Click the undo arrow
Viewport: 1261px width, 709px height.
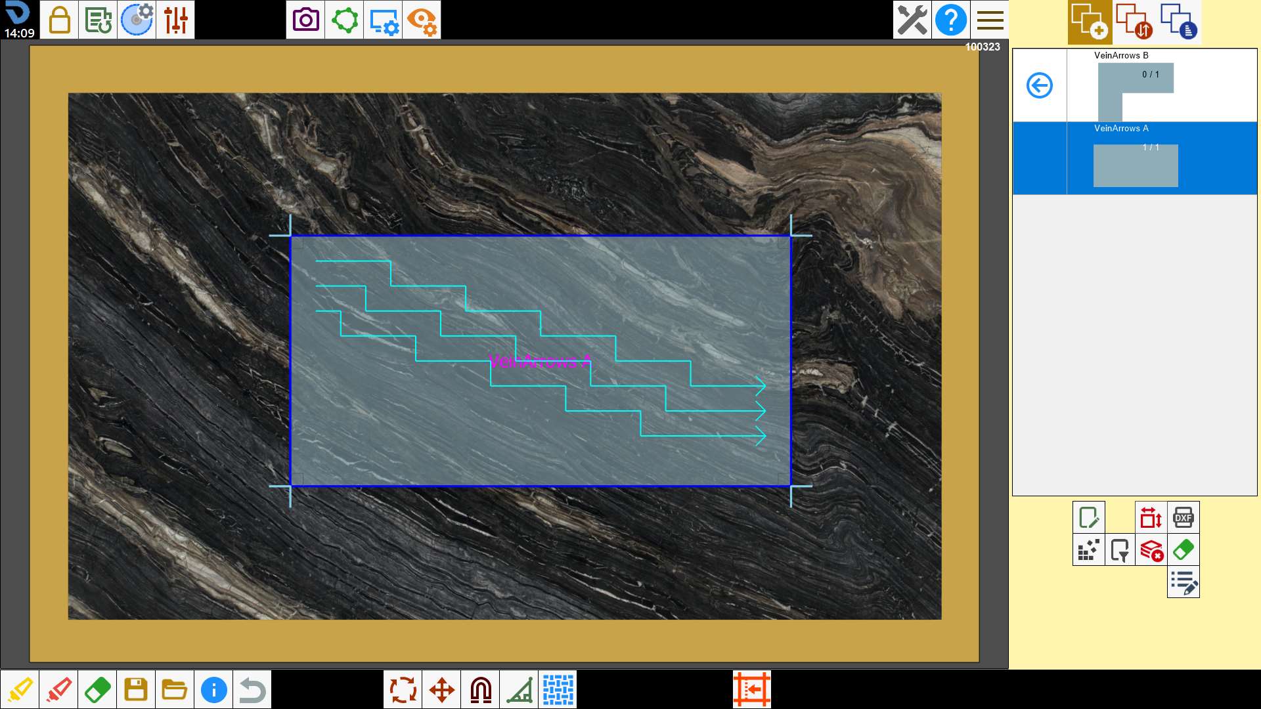pos(252,689)
